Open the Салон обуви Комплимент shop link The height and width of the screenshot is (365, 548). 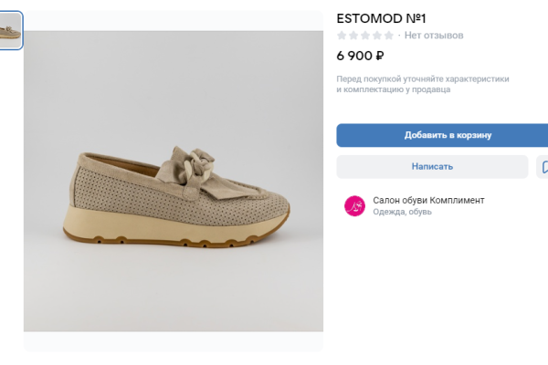point(428,200)
